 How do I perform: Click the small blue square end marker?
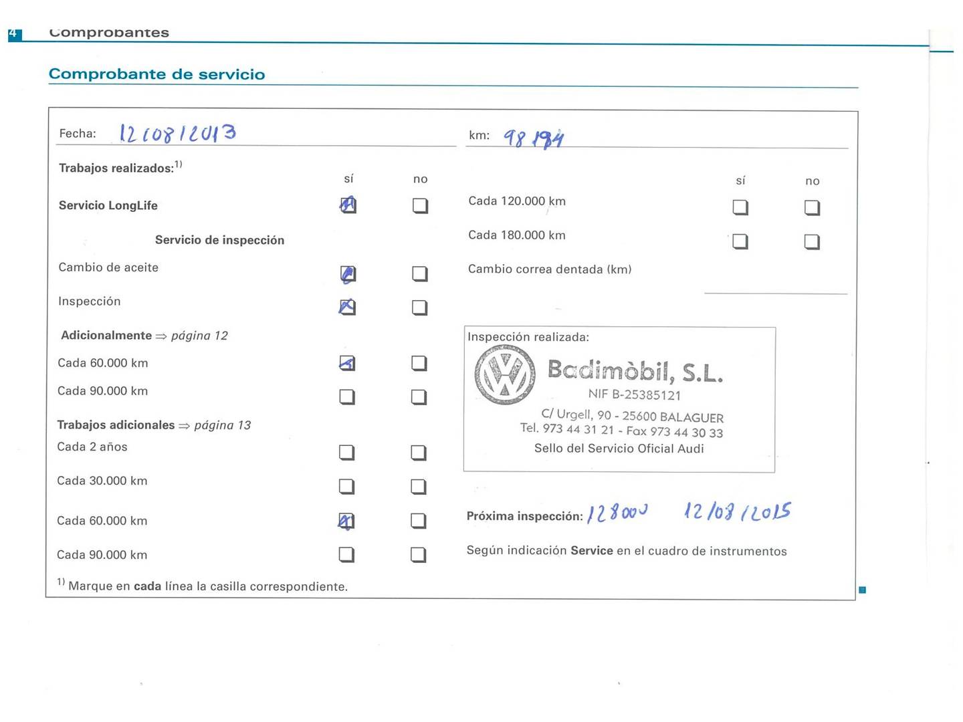click(862, 590)
